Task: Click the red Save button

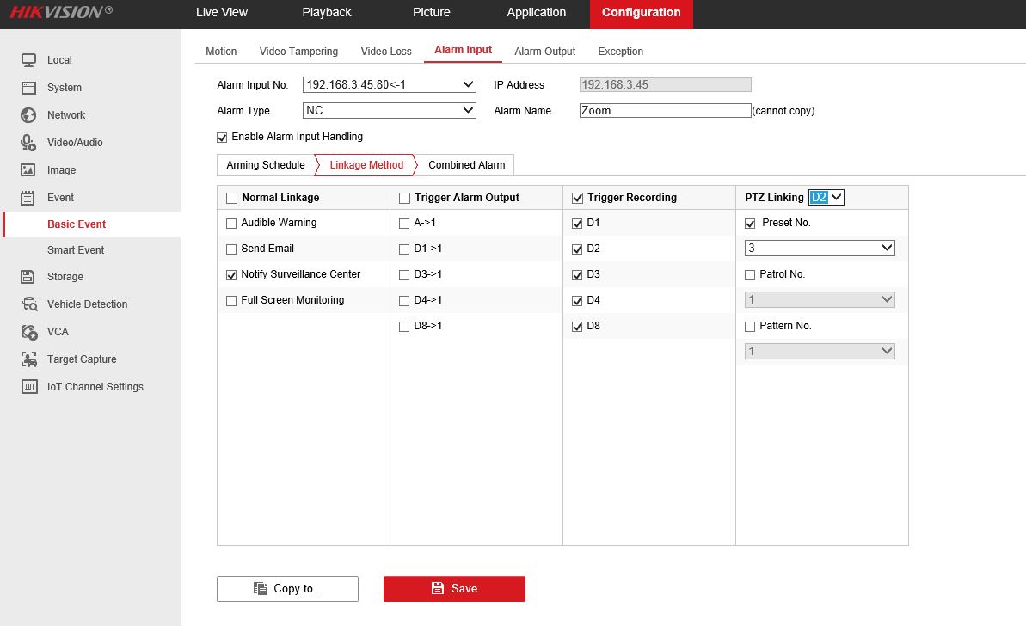Action: click(454, 589)
